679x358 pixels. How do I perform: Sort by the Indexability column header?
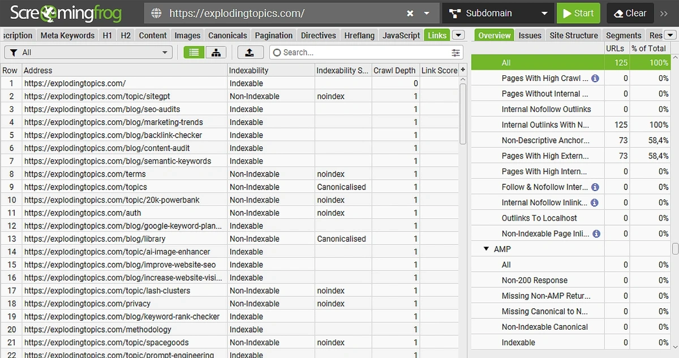[270, 71]
